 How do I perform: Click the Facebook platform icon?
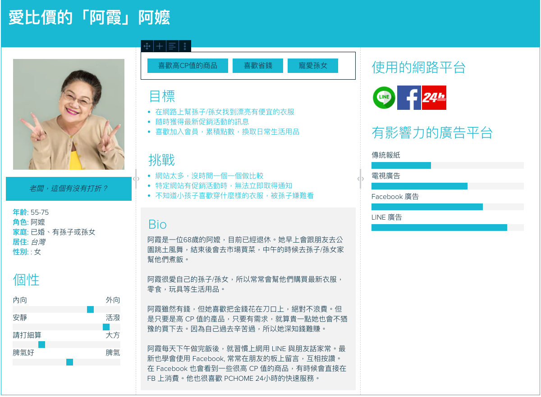pyautogui.click(x=408, y=98)
